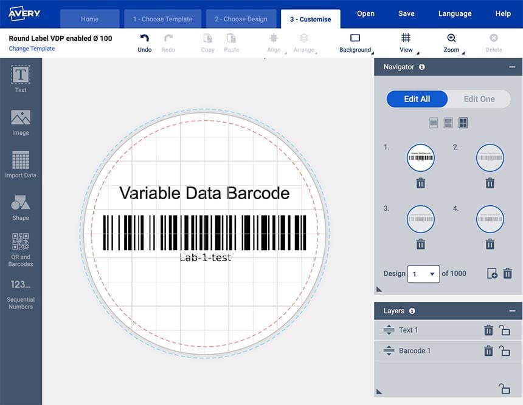Open the Background dropdown

(x=356, y=43)
